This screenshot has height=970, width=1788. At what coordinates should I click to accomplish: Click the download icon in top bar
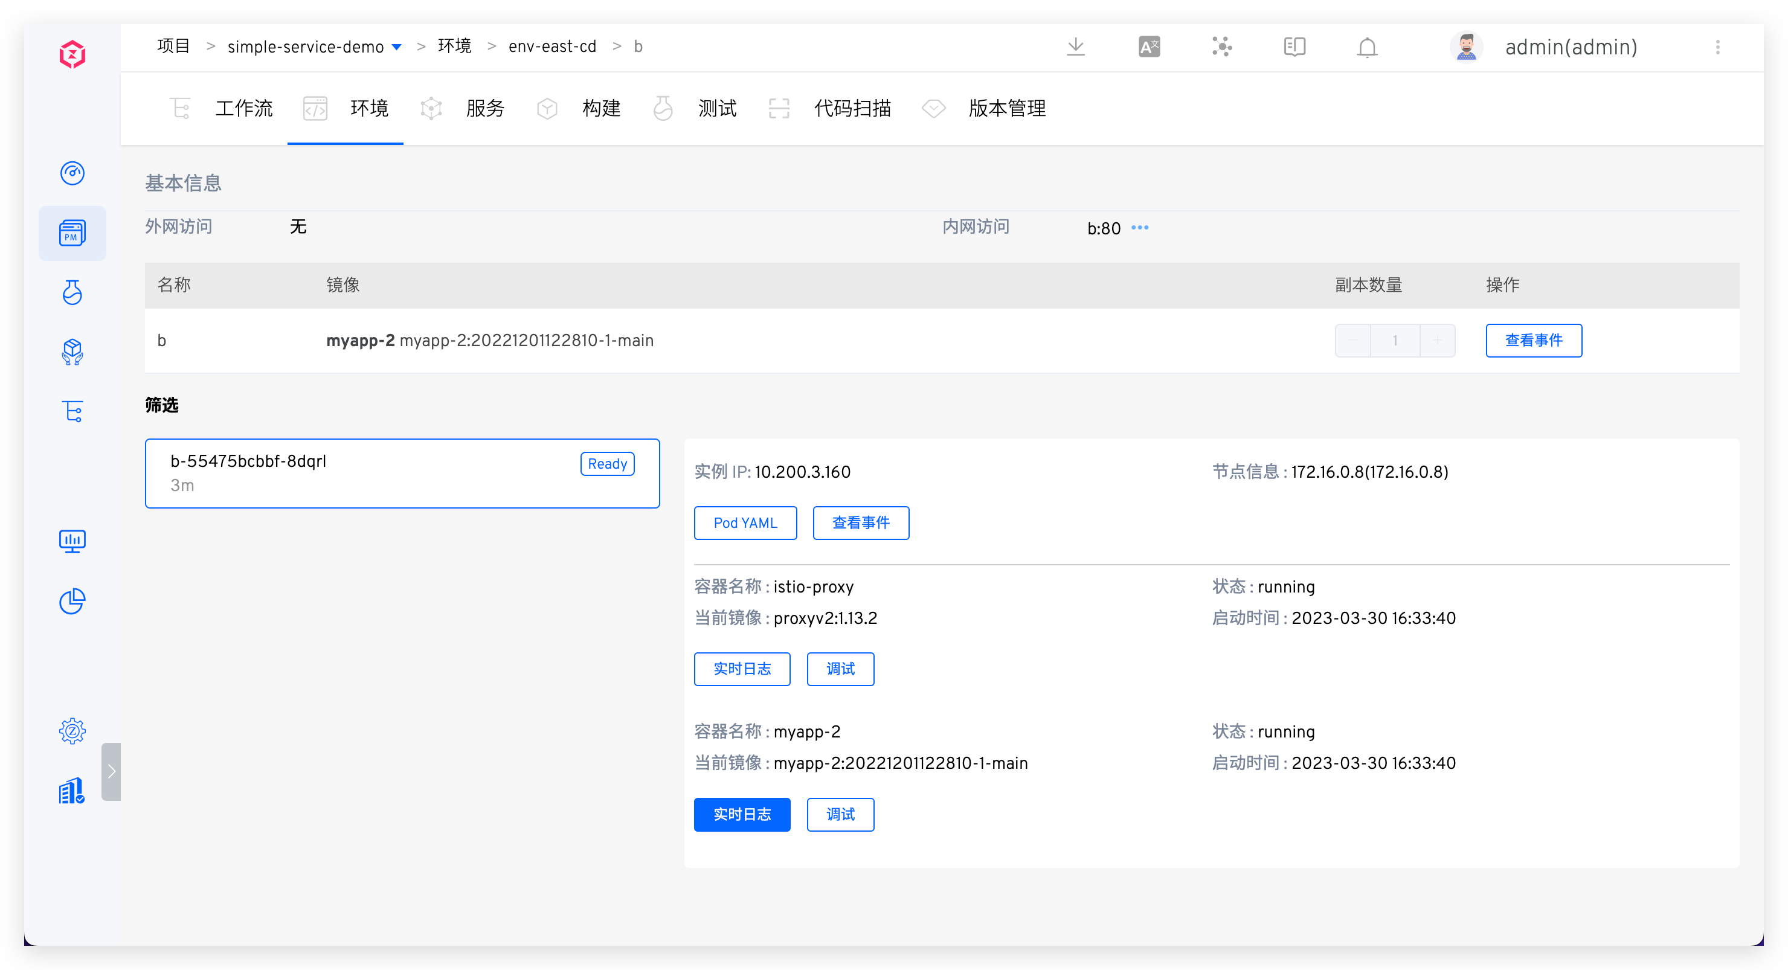(1075, 47)
